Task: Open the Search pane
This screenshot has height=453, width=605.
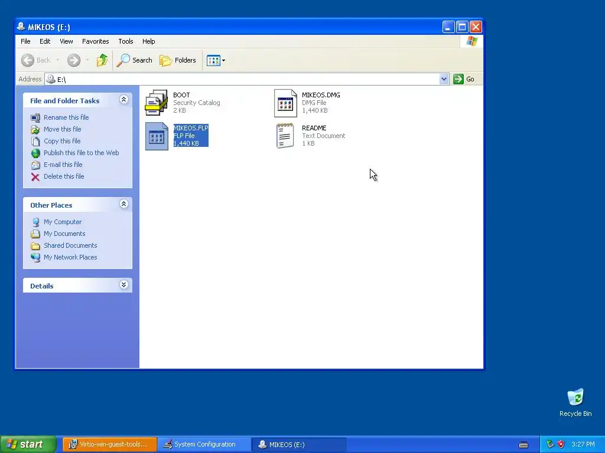Action: click(135, 60)
